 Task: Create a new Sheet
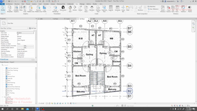coord(128,8)
